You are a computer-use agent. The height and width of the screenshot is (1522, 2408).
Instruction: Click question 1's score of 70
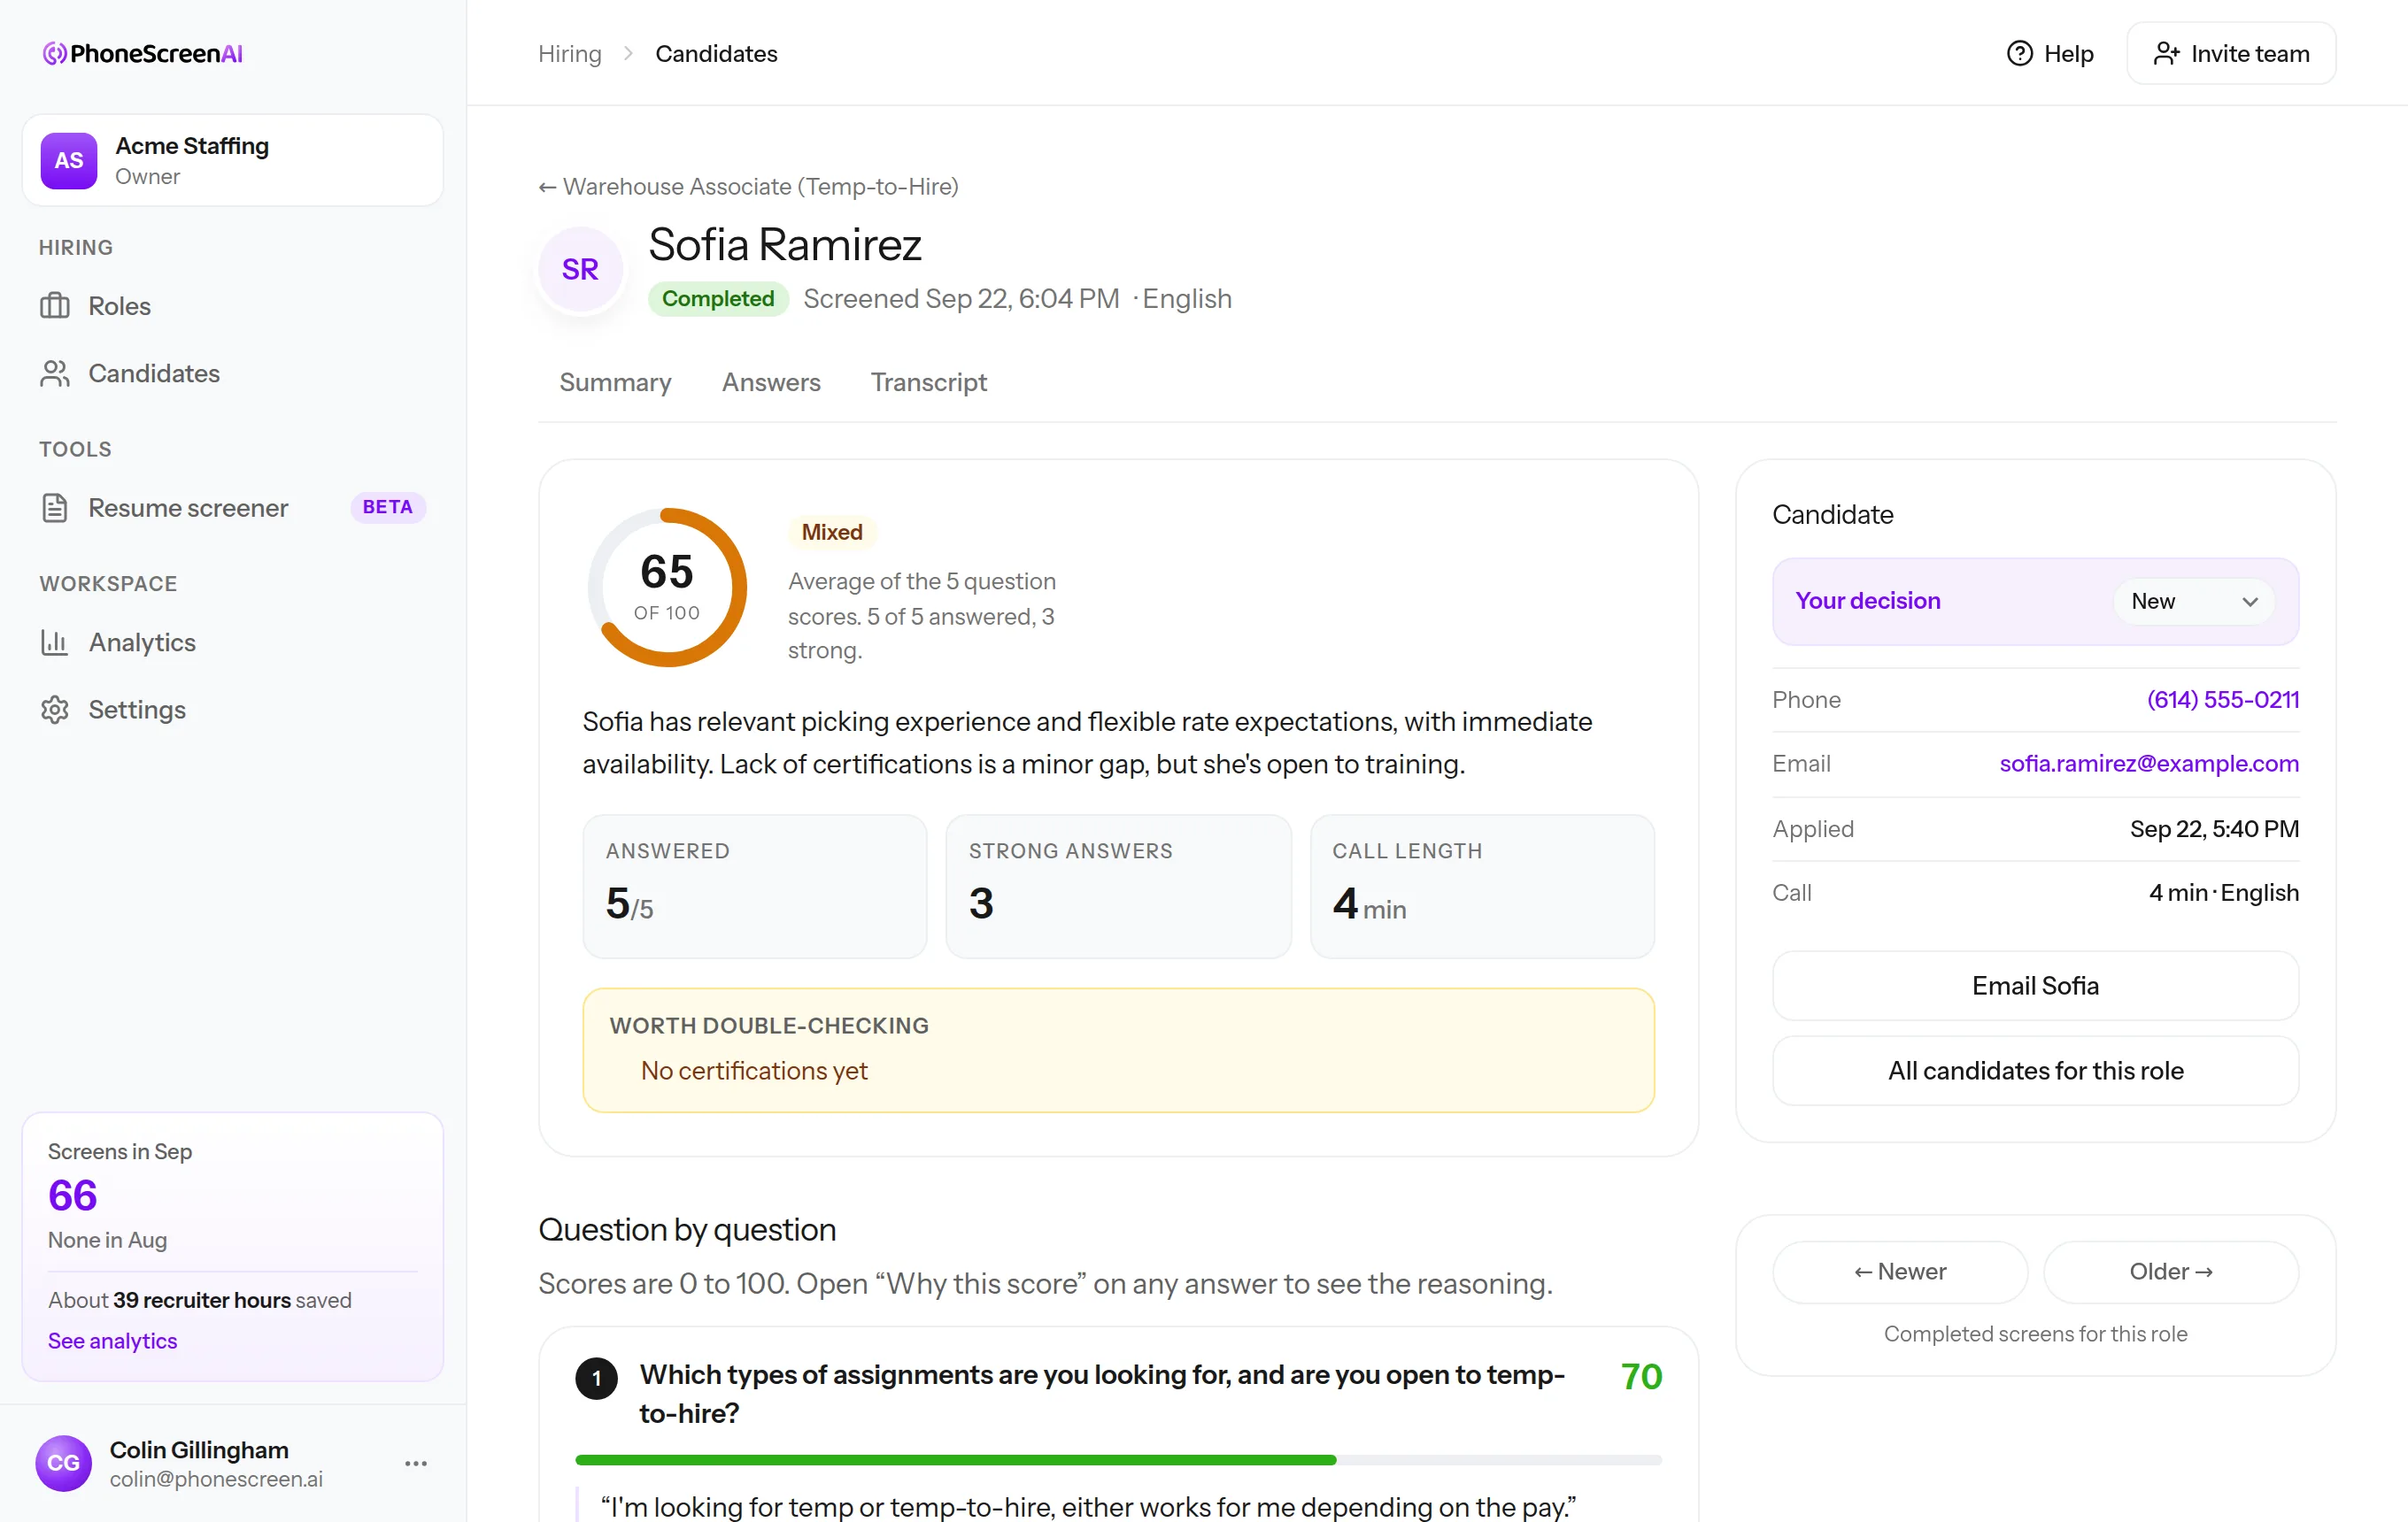coord(1641,1377)
